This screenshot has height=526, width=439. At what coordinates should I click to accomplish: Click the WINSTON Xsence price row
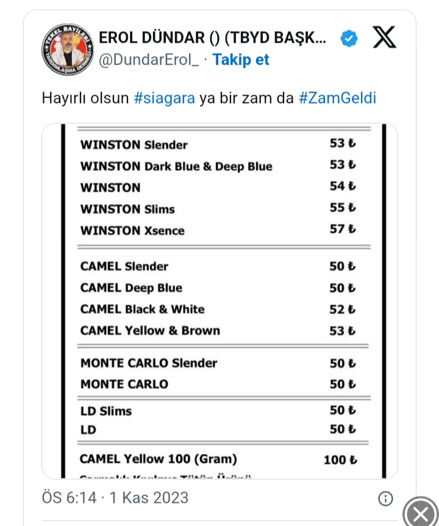218,230
